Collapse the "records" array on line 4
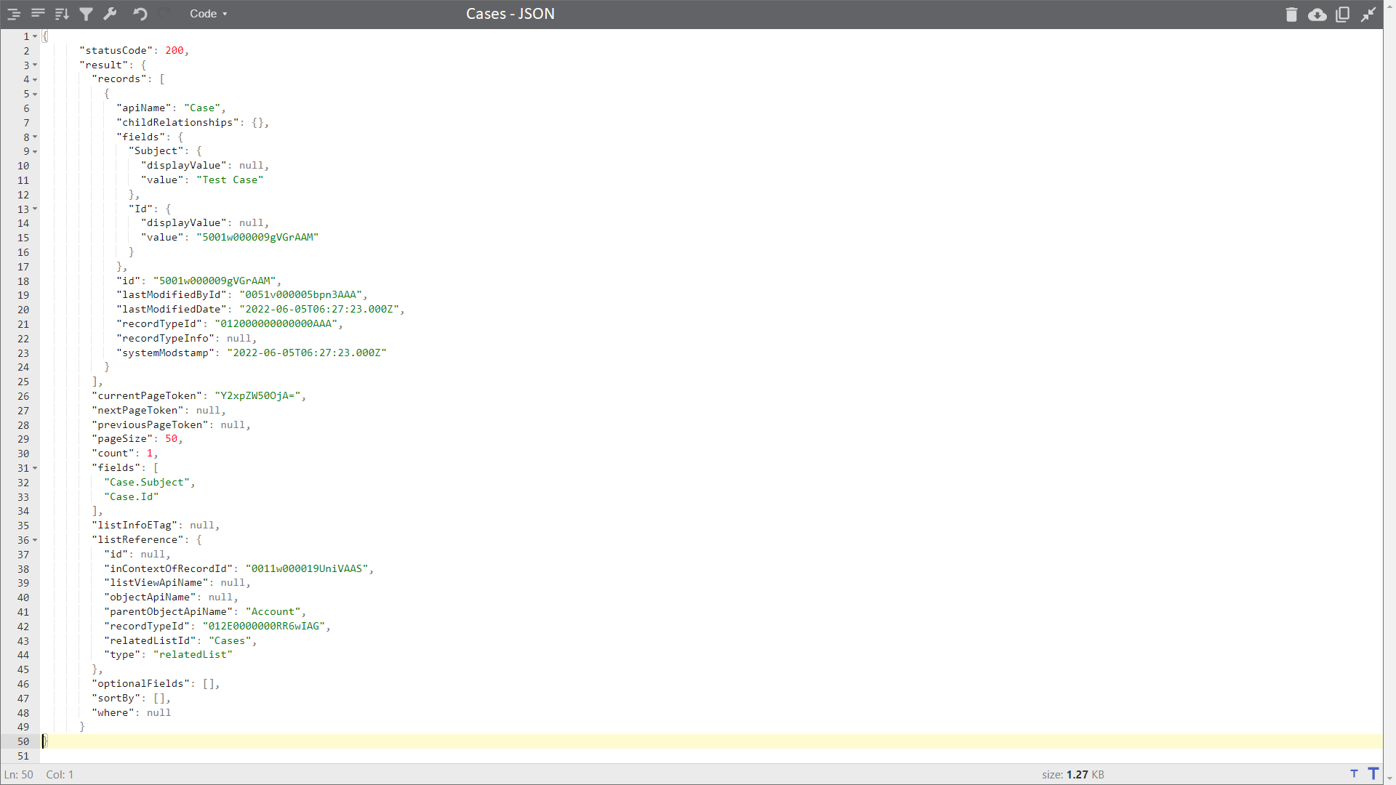The height and width of the screenshot is (785, 1396). pyautogui.click(x=35, y=80)
